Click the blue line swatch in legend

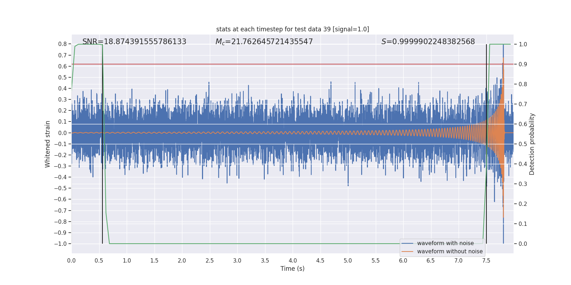(407, 243)
